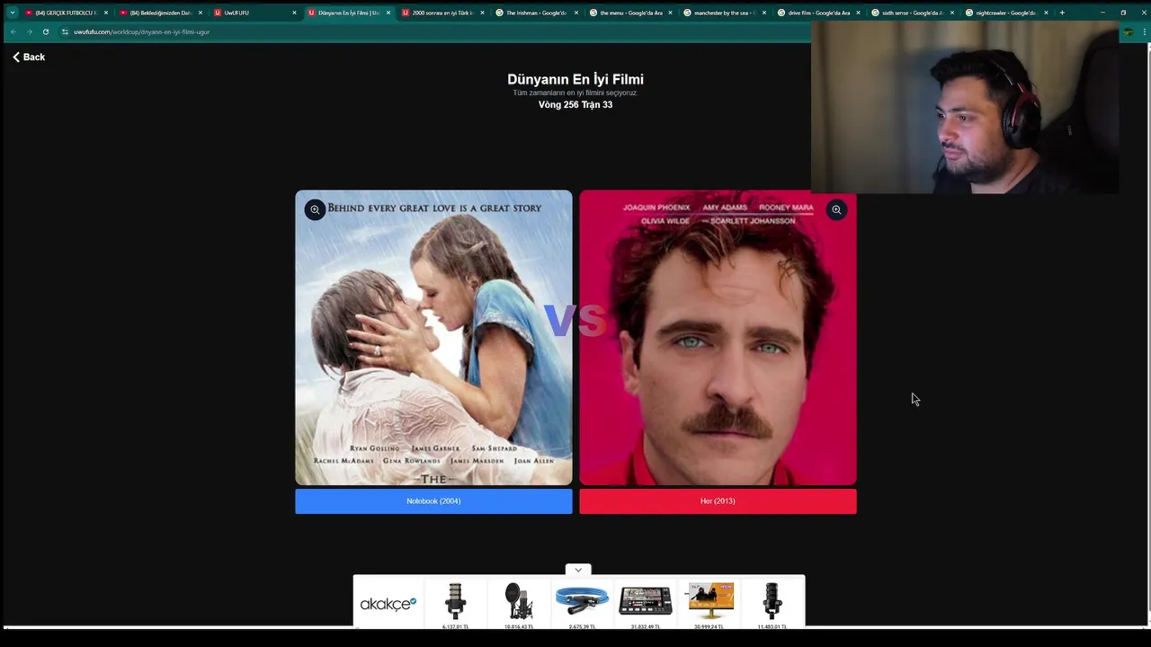Close the The Irishman tab
This screenshot has height=647, width=1151.
pyautogui.click(x=576, y=13)
